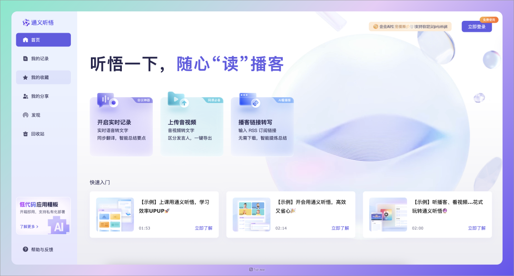
Task: Click the 低代码应用模板 title
Action: (x=39, y=204)
